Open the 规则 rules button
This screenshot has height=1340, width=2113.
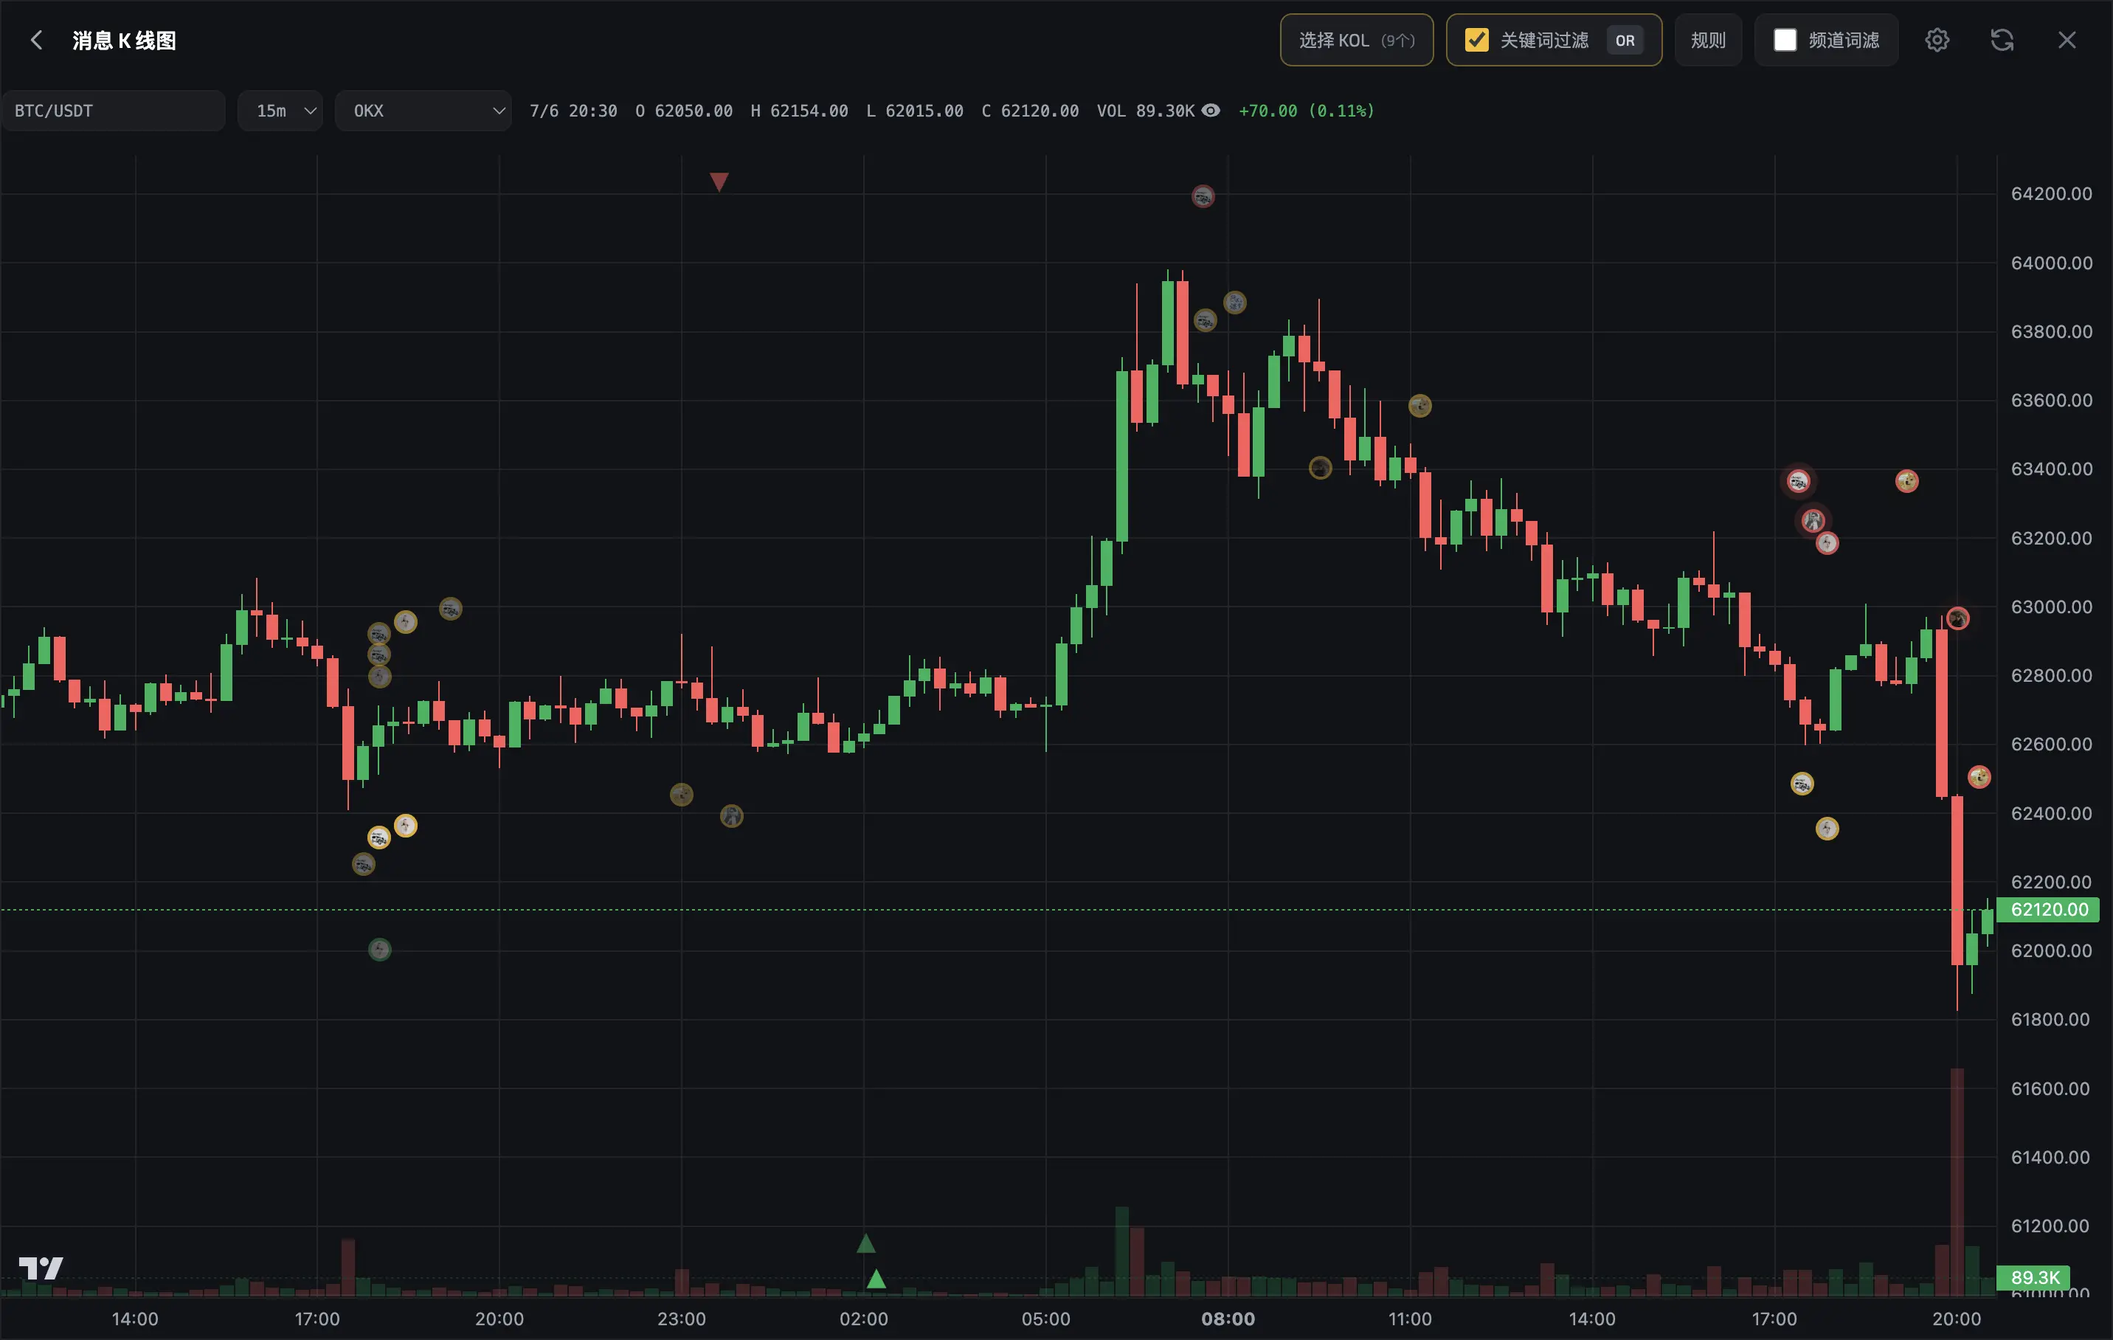pyautogui.click(x=1708, y=41)
